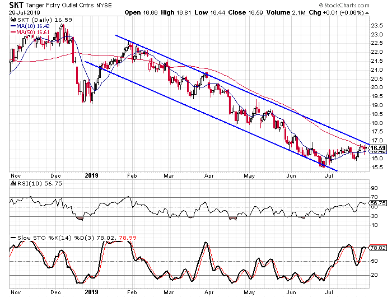The height and width of the screenshot is (297, 392).
Task: Click the 78.02 stochastic value tag
Action: 378,248
